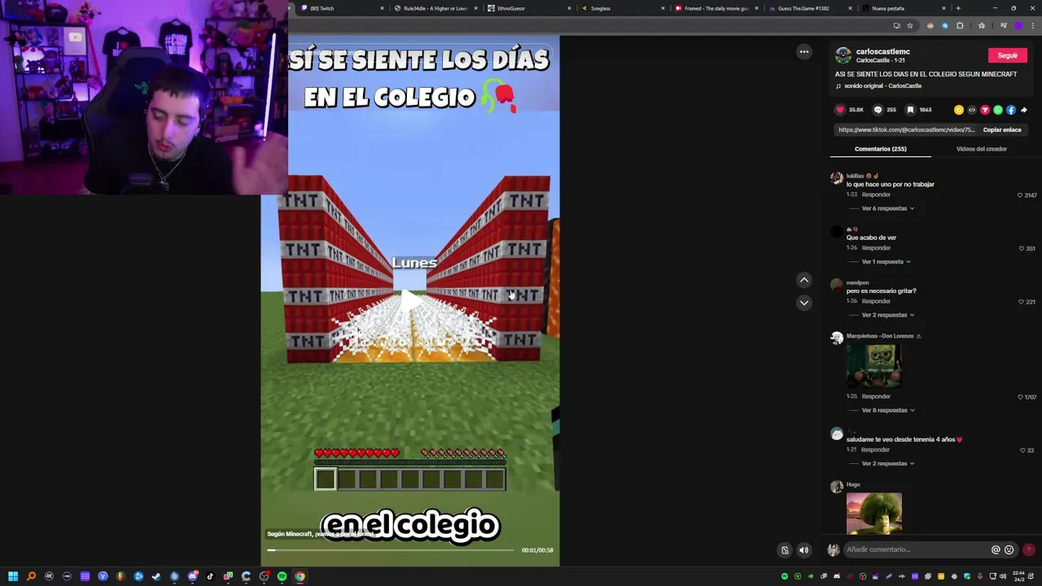Open Chrome from the taskbar
1042x586 pixels.
[300, 576]
